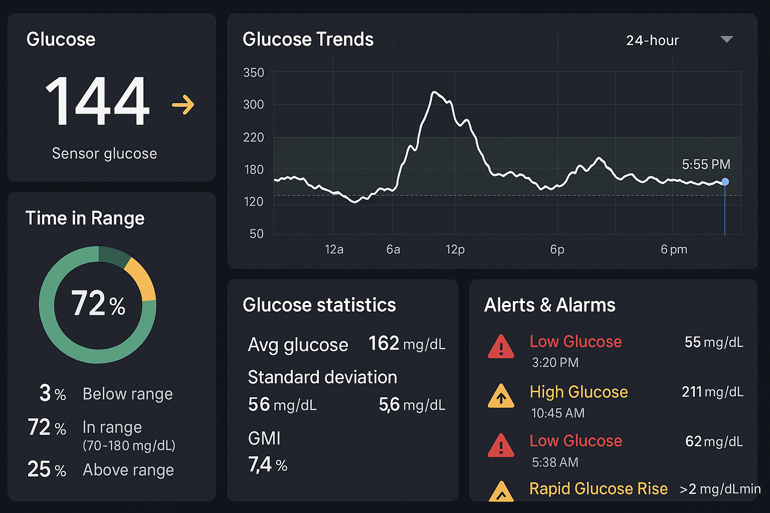
Task: Select the 5:55 PM marker on the chart
Action: tap(725, 182)
